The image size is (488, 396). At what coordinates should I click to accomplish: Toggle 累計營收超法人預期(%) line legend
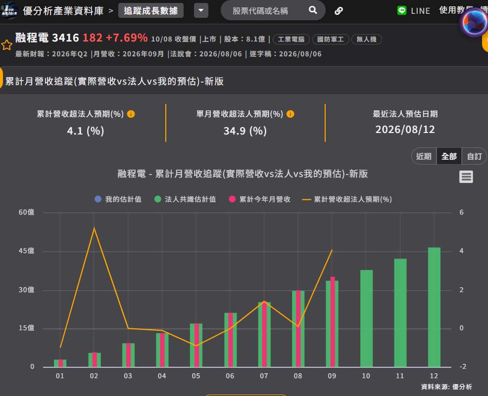(347, 199)
